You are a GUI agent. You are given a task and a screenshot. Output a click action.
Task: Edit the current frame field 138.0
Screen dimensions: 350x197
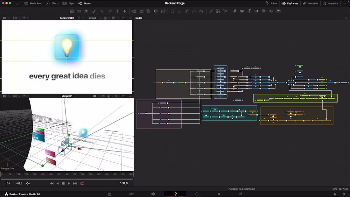[124, 183]
